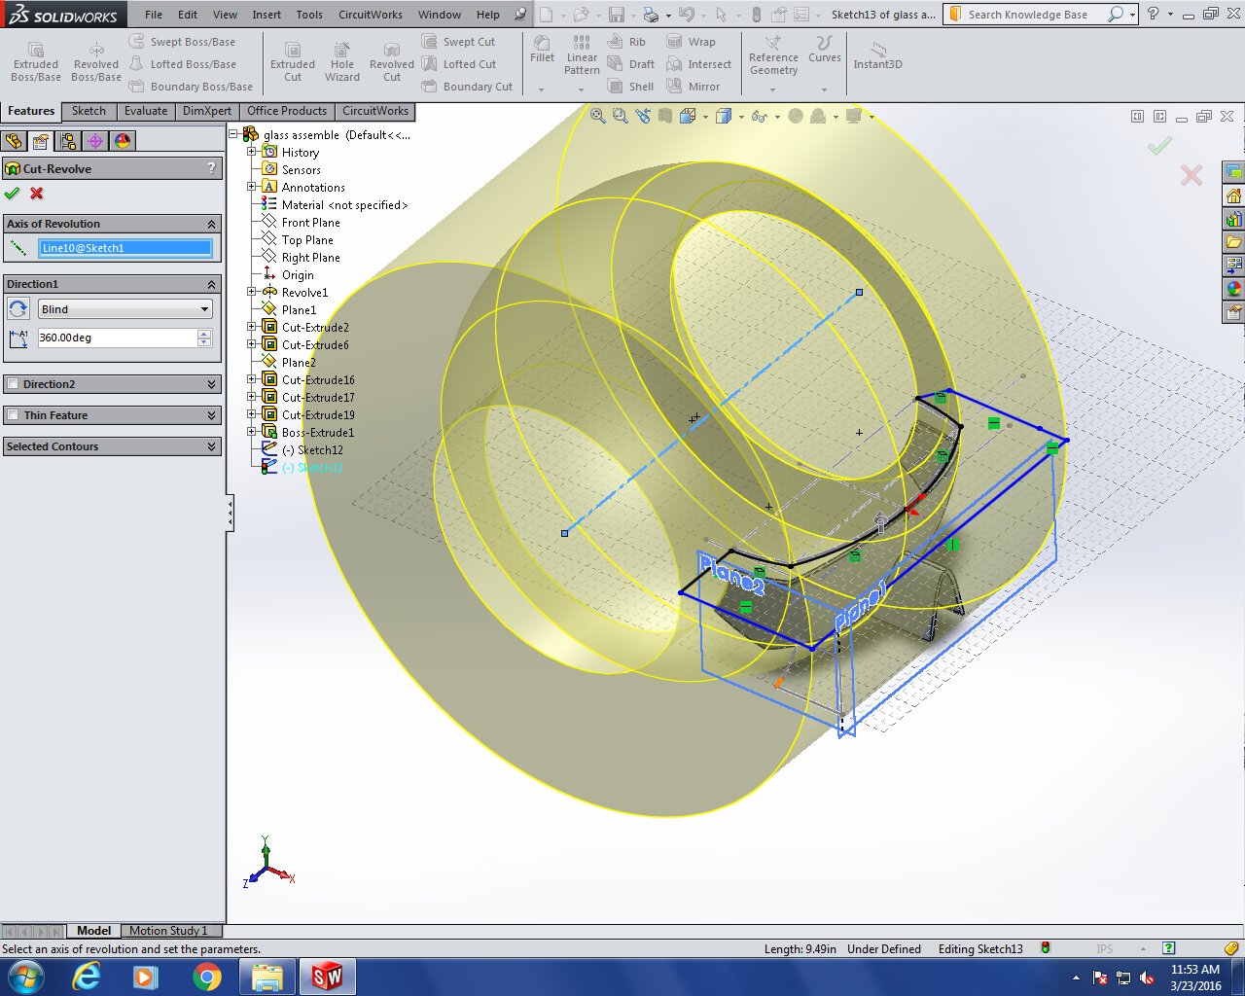Open the PropertyManager tab icon
Screen dimensions: 1245x996
point(41,141)
